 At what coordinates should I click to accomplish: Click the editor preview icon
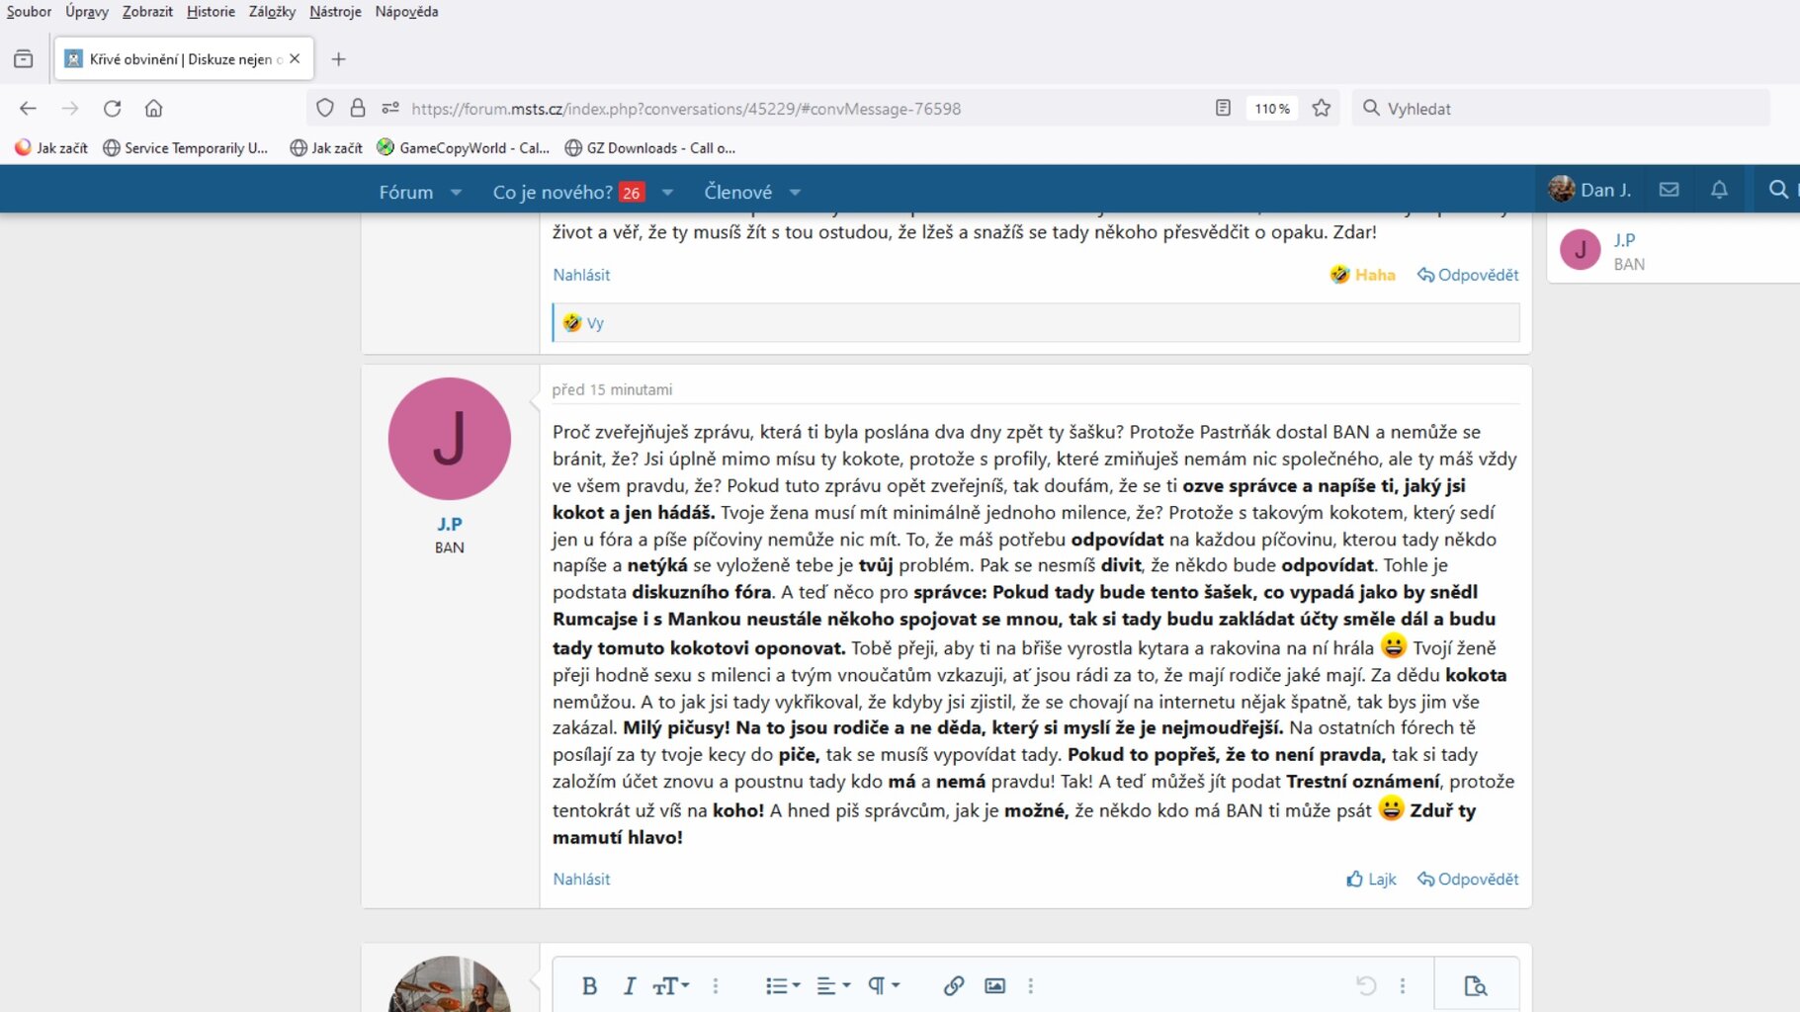[x=1475, y=985]
